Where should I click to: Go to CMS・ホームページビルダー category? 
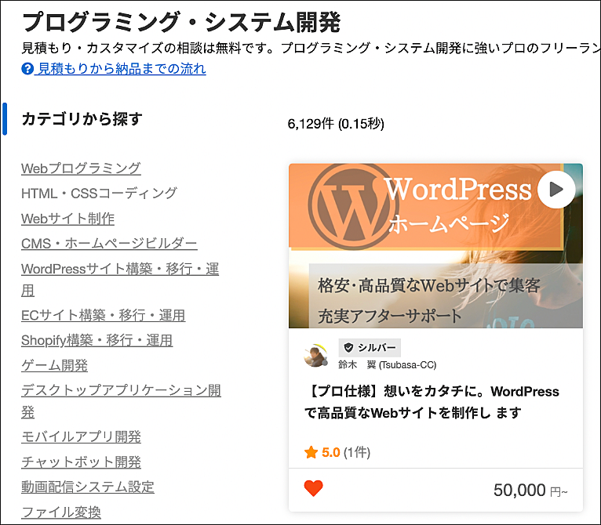(x=109, y=244)
